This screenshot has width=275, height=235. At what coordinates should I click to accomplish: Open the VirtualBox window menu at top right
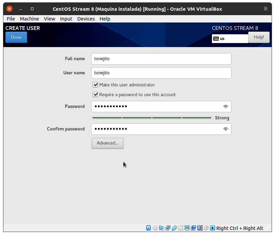266,9
